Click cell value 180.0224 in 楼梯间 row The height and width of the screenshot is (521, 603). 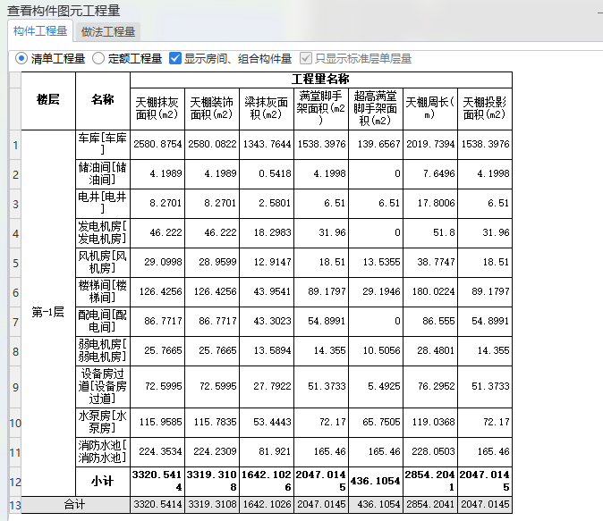pos(430,292)
